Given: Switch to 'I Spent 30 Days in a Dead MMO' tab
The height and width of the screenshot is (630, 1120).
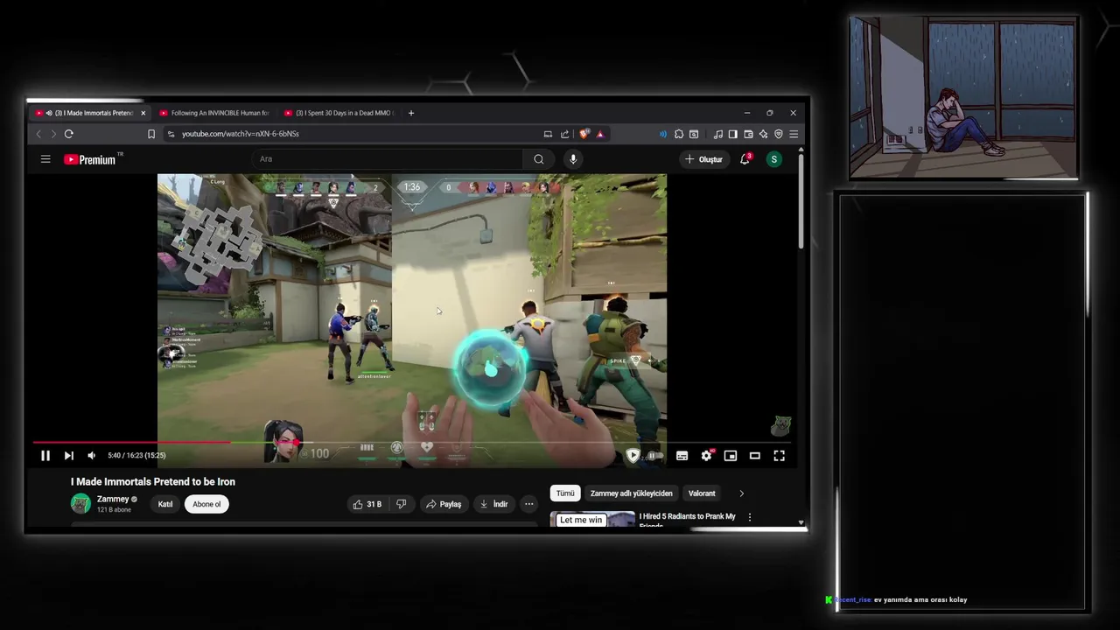Looking at the screenshot, I should [340, 113].
